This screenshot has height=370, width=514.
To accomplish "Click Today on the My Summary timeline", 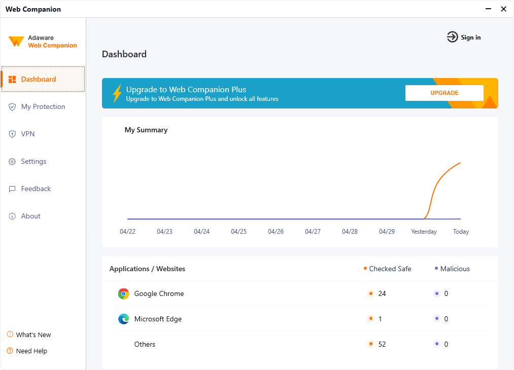I will (461, 231).
